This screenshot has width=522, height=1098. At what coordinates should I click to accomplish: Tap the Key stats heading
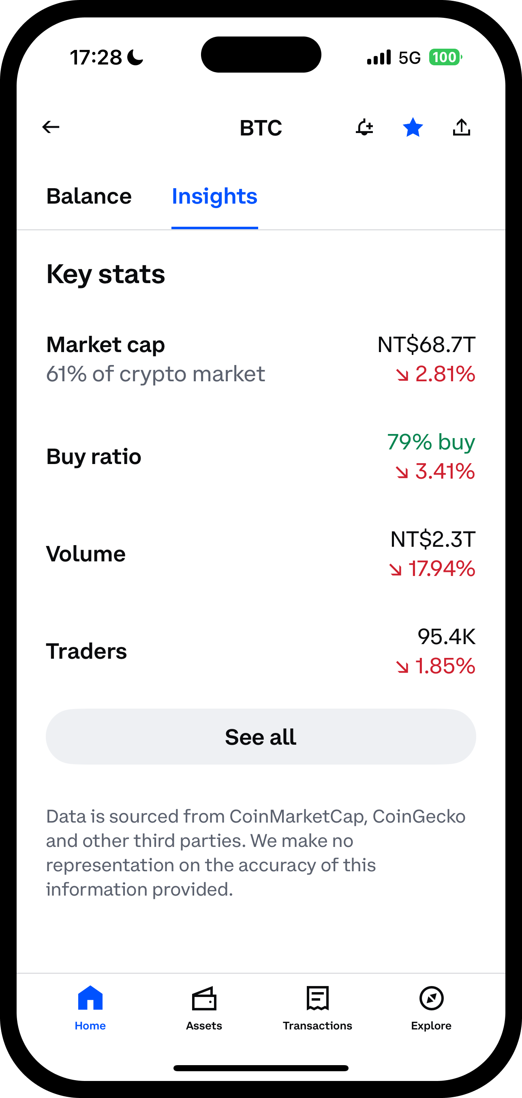click(106, 274)
